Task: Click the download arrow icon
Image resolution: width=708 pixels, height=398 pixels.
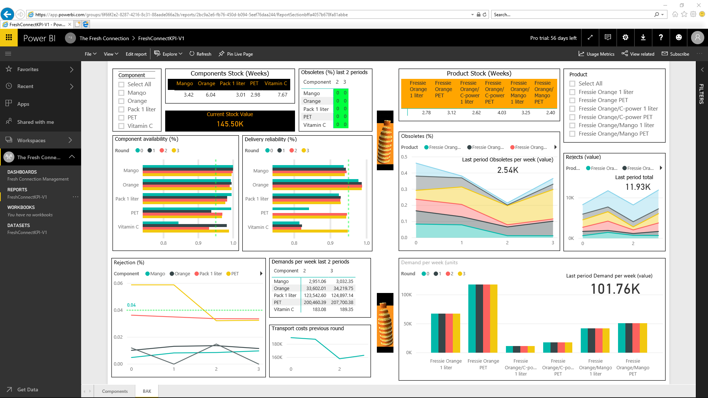Action: (x=643, y=38)
